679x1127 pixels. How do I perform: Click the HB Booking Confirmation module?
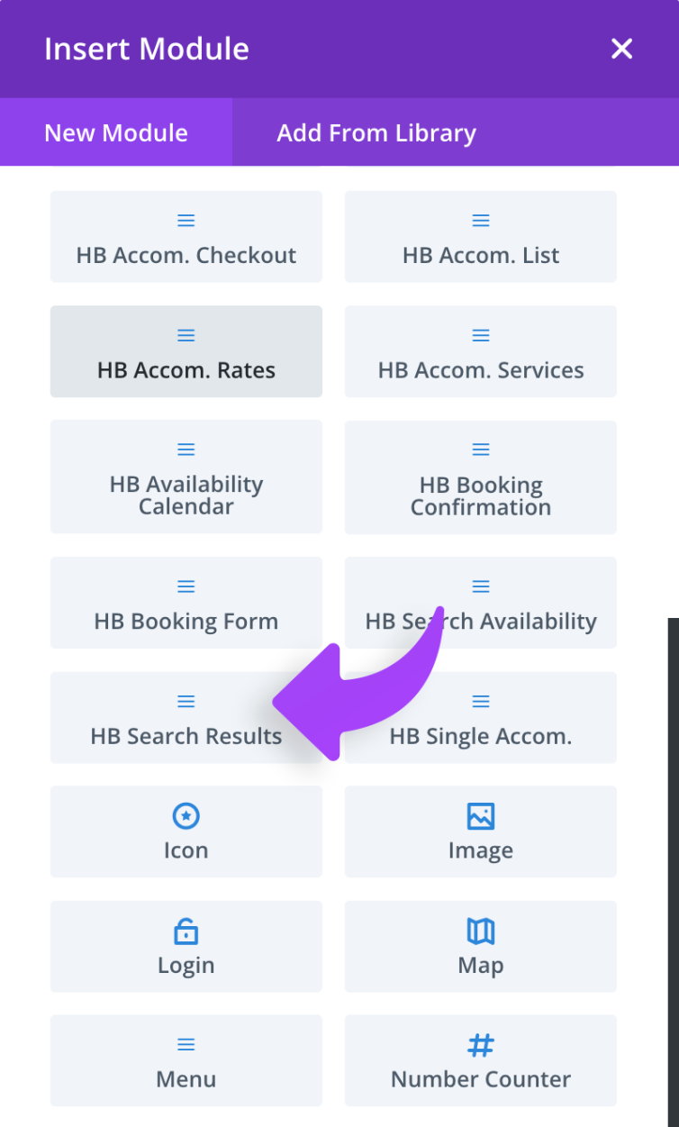tap(480, 477)
